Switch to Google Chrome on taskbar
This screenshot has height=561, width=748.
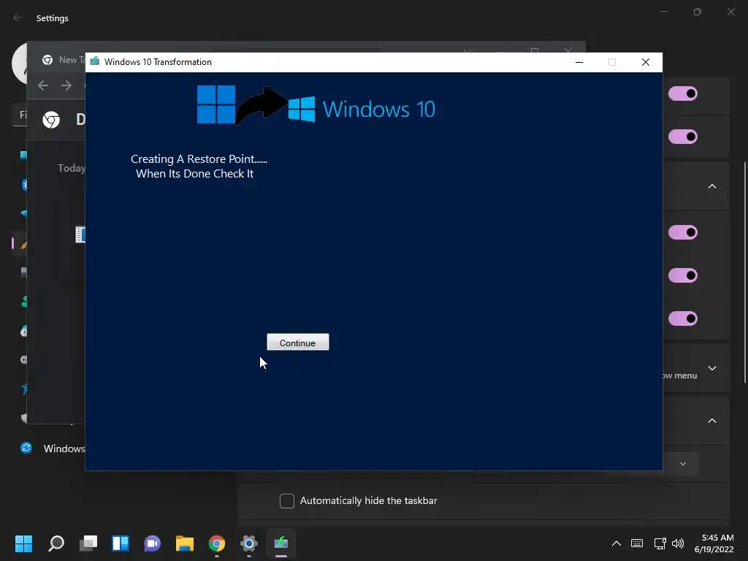pos(217,543)
